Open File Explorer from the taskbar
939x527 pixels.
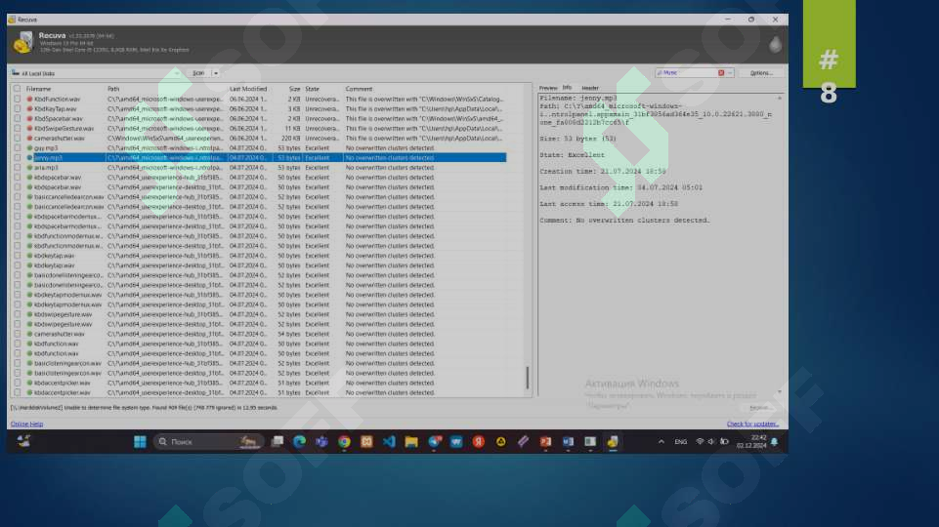point(411,442)
